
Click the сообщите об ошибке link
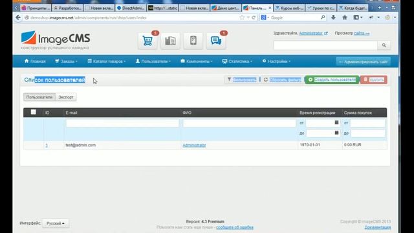pos(234,227)
